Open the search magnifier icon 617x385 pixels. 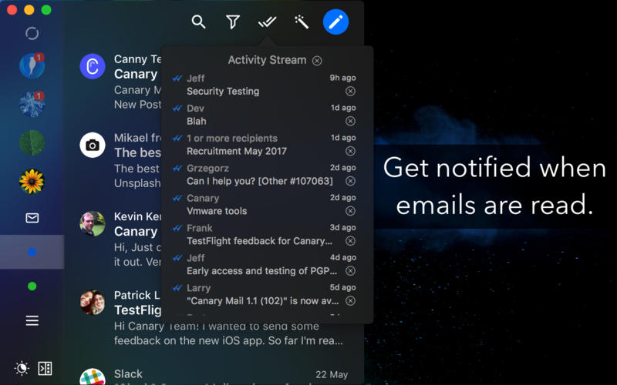click(198, 22)
